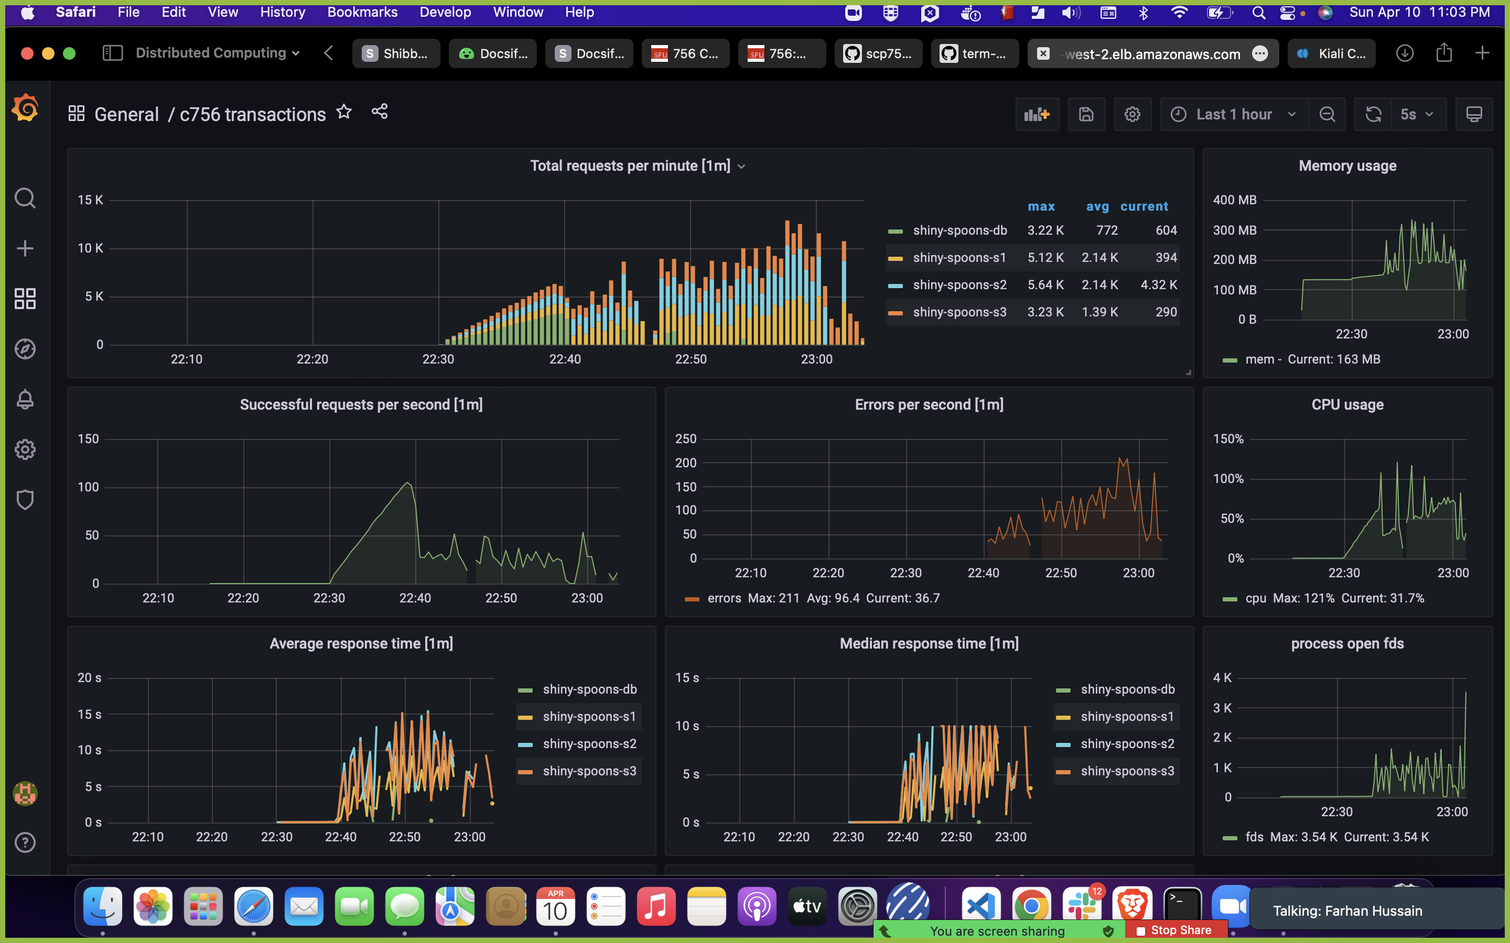The height and width of the screenshot is (943, 1510).
Task: Open the Total requests per minute panel menu
Action: pos(741,166)
